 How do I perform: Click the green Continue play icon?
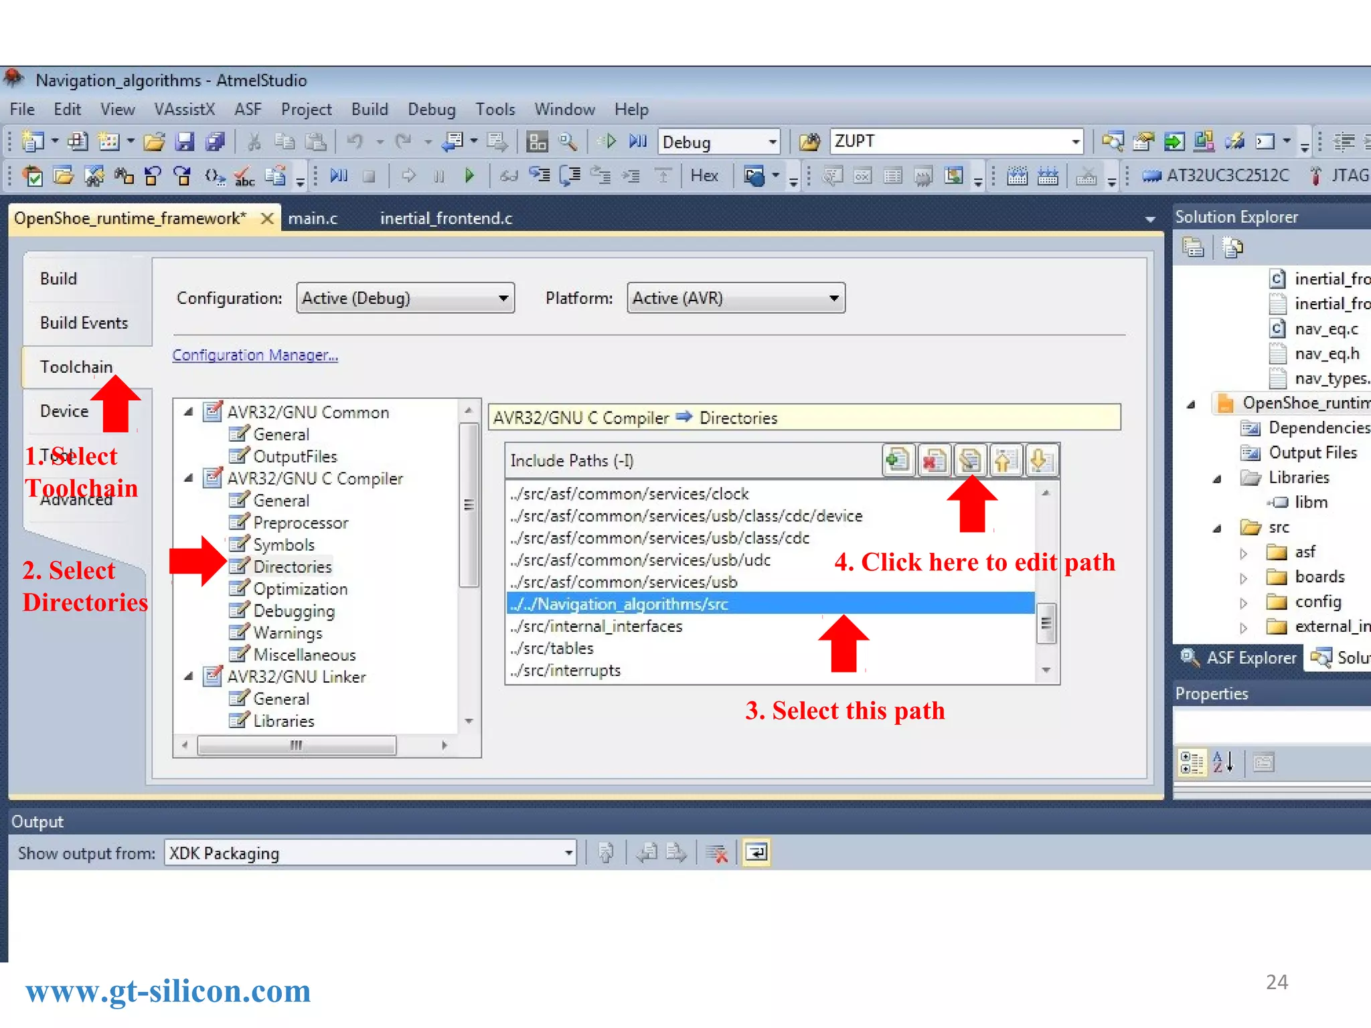(469, 175)
